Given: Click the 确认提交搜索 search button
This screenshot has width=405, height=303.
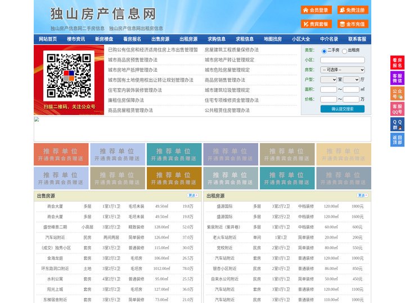Looking at the screenshot, I should 343,109.
